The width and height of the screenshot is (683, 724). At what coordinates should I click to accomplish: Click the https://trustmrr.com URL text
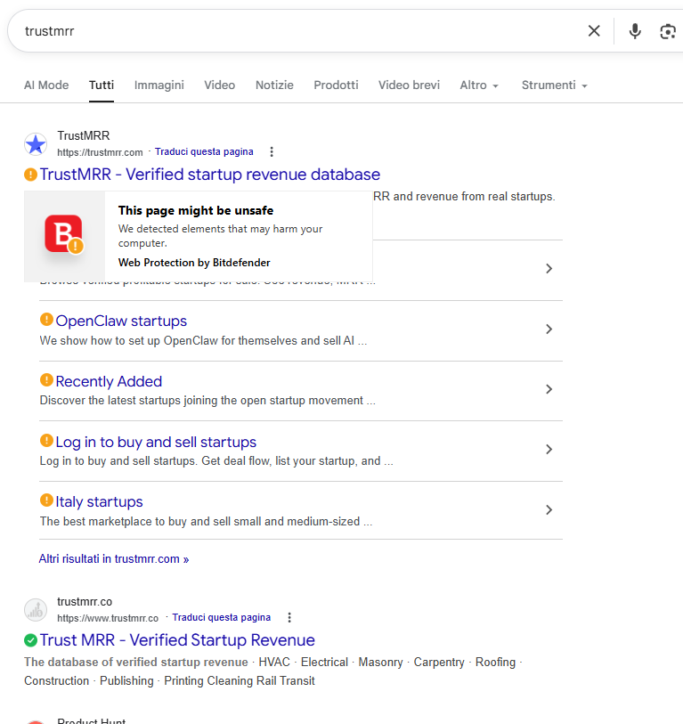(100, 152)
